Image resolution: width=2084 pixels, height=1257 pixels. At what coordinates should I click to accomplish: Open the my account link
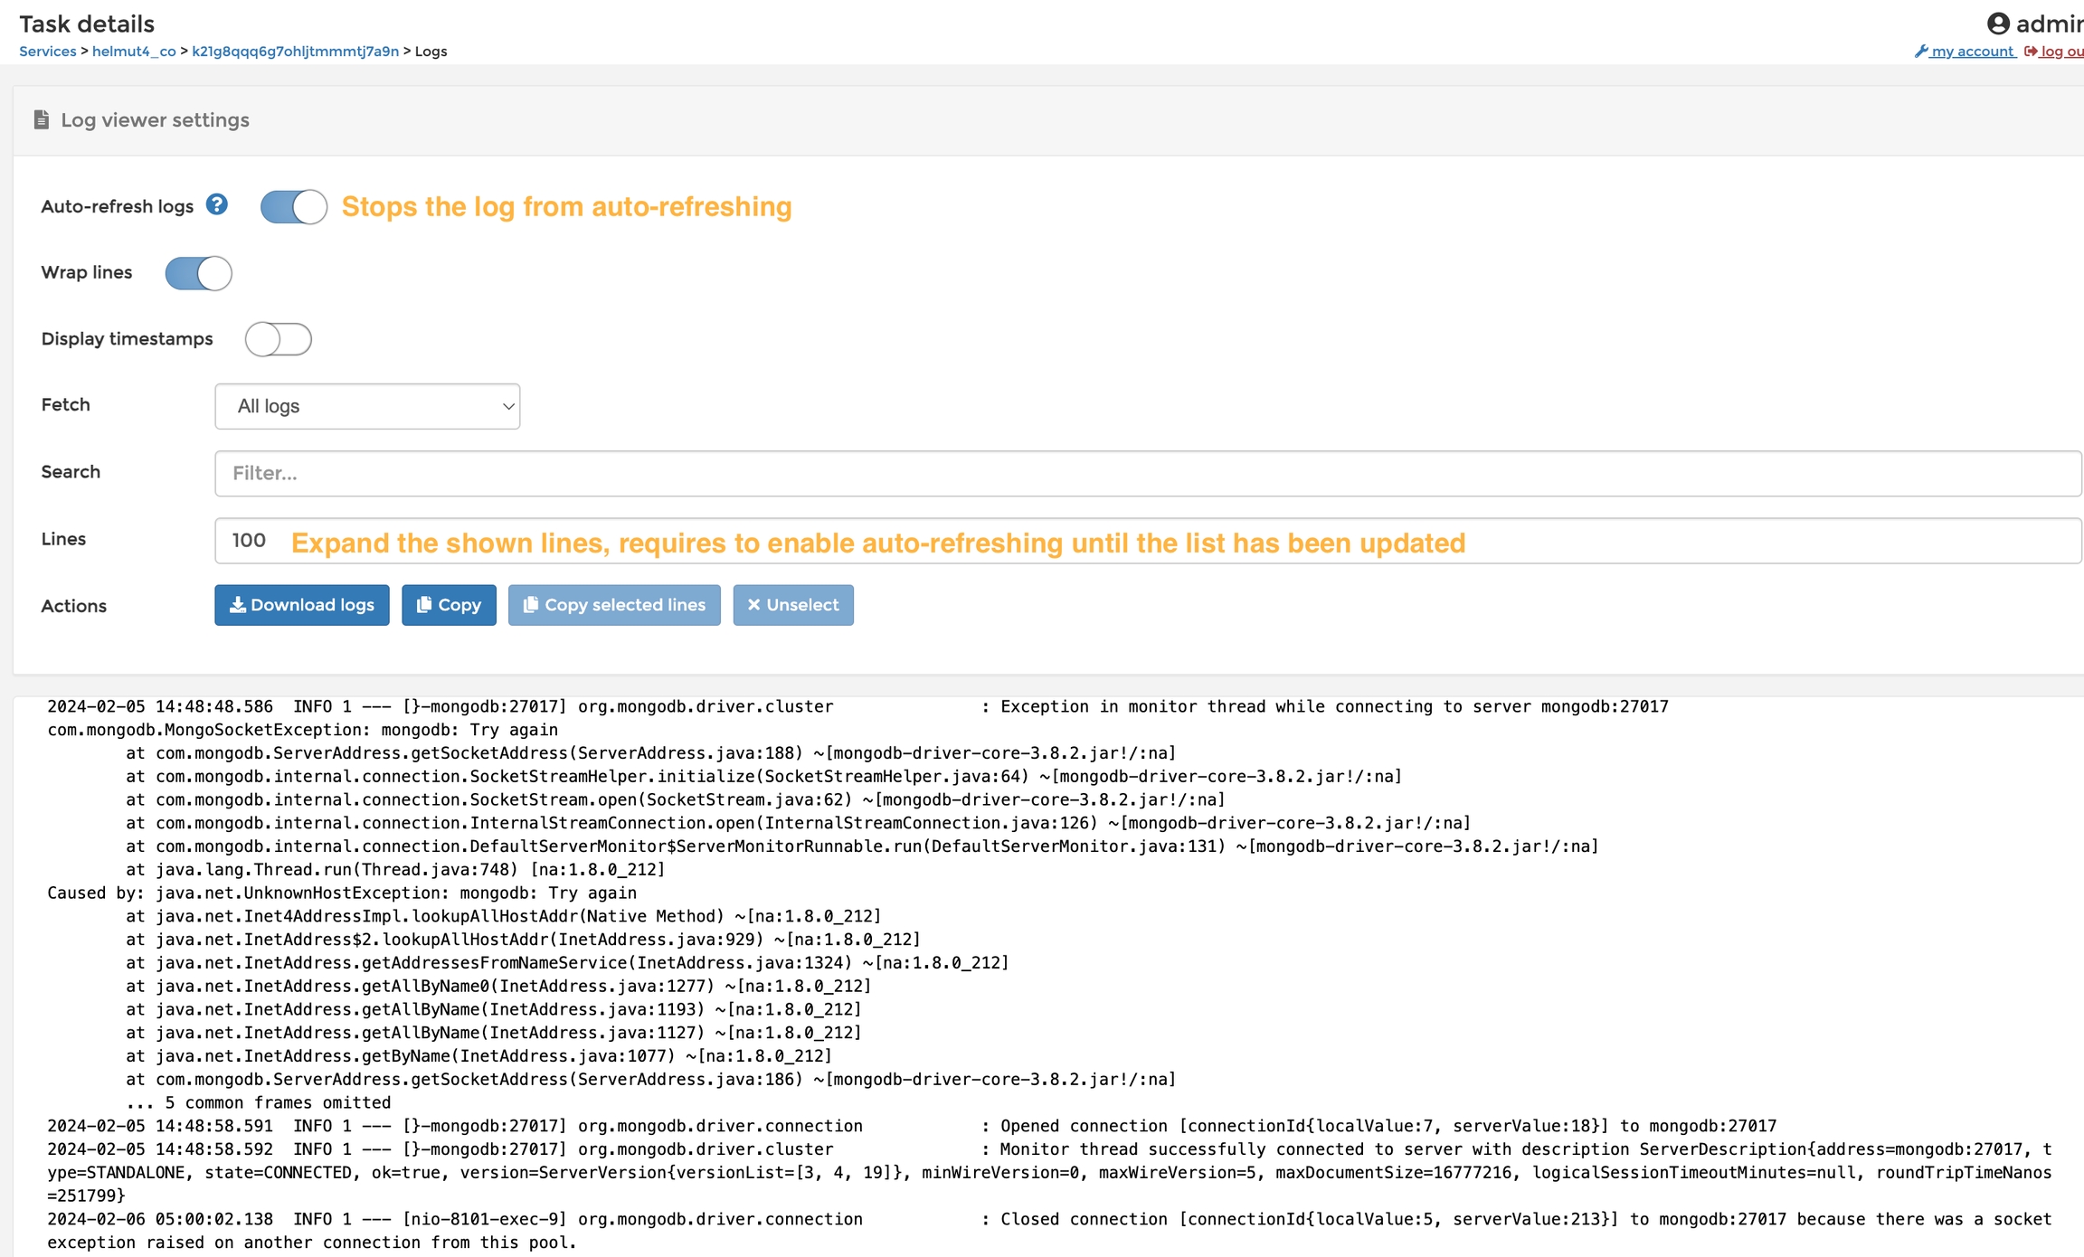[x=1972, y=52]
